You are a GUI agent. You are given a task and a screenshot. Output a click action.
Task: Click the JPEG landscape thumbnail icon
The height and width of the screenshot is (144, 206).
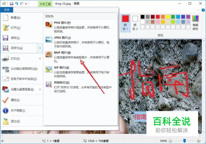(x=49, y=40)
